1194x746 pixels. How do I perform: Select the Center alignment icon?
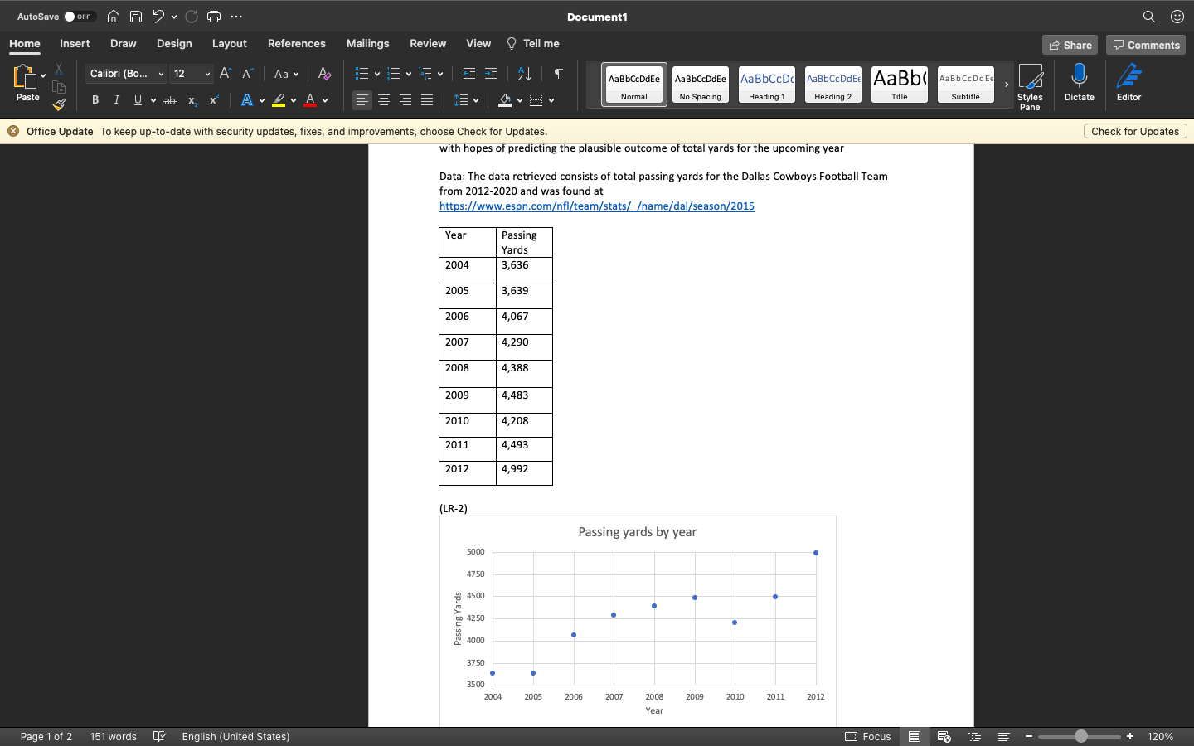click(383, 99)
